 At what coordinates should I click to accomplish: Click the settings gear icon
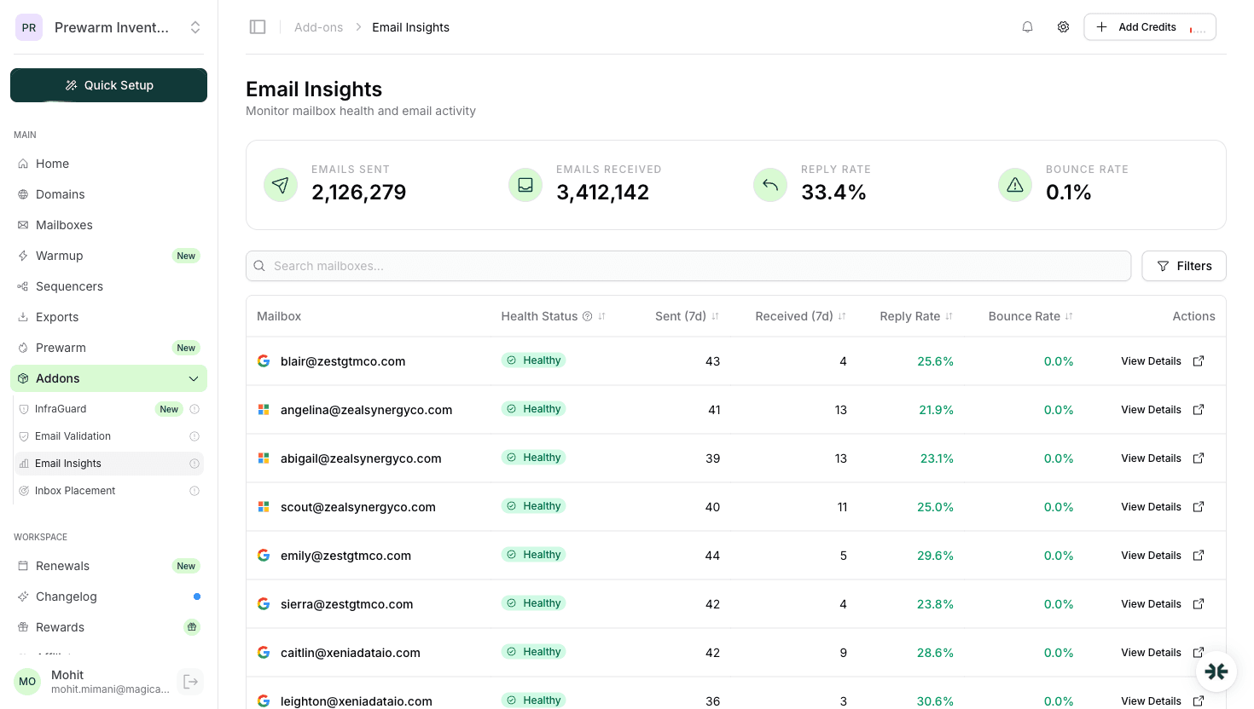pyautogui.click(x=1063, y=26)
